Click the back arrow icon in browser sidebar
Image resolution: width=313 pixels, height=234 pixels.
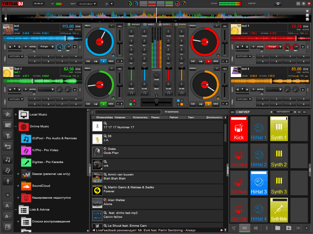point(8,147)
